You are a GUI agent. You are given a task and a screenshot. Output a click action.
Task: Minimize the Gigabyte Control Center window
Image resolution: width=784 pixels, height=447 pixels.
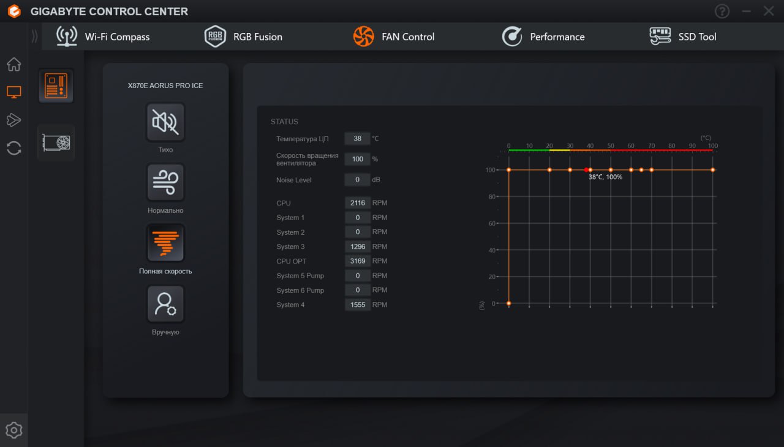pyautogui.click(x=746, y=11)
